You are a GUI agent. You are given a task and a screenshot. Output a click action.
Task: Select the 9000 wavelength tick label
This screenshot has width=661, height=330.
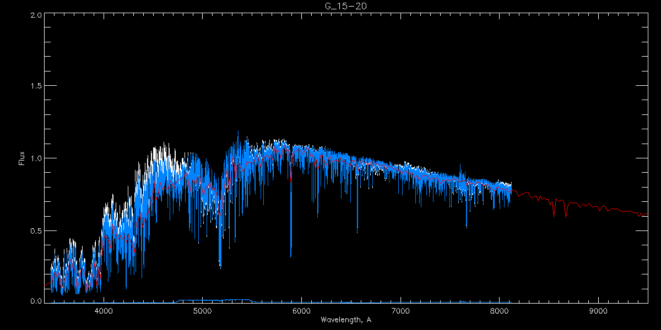pos(598,311)
